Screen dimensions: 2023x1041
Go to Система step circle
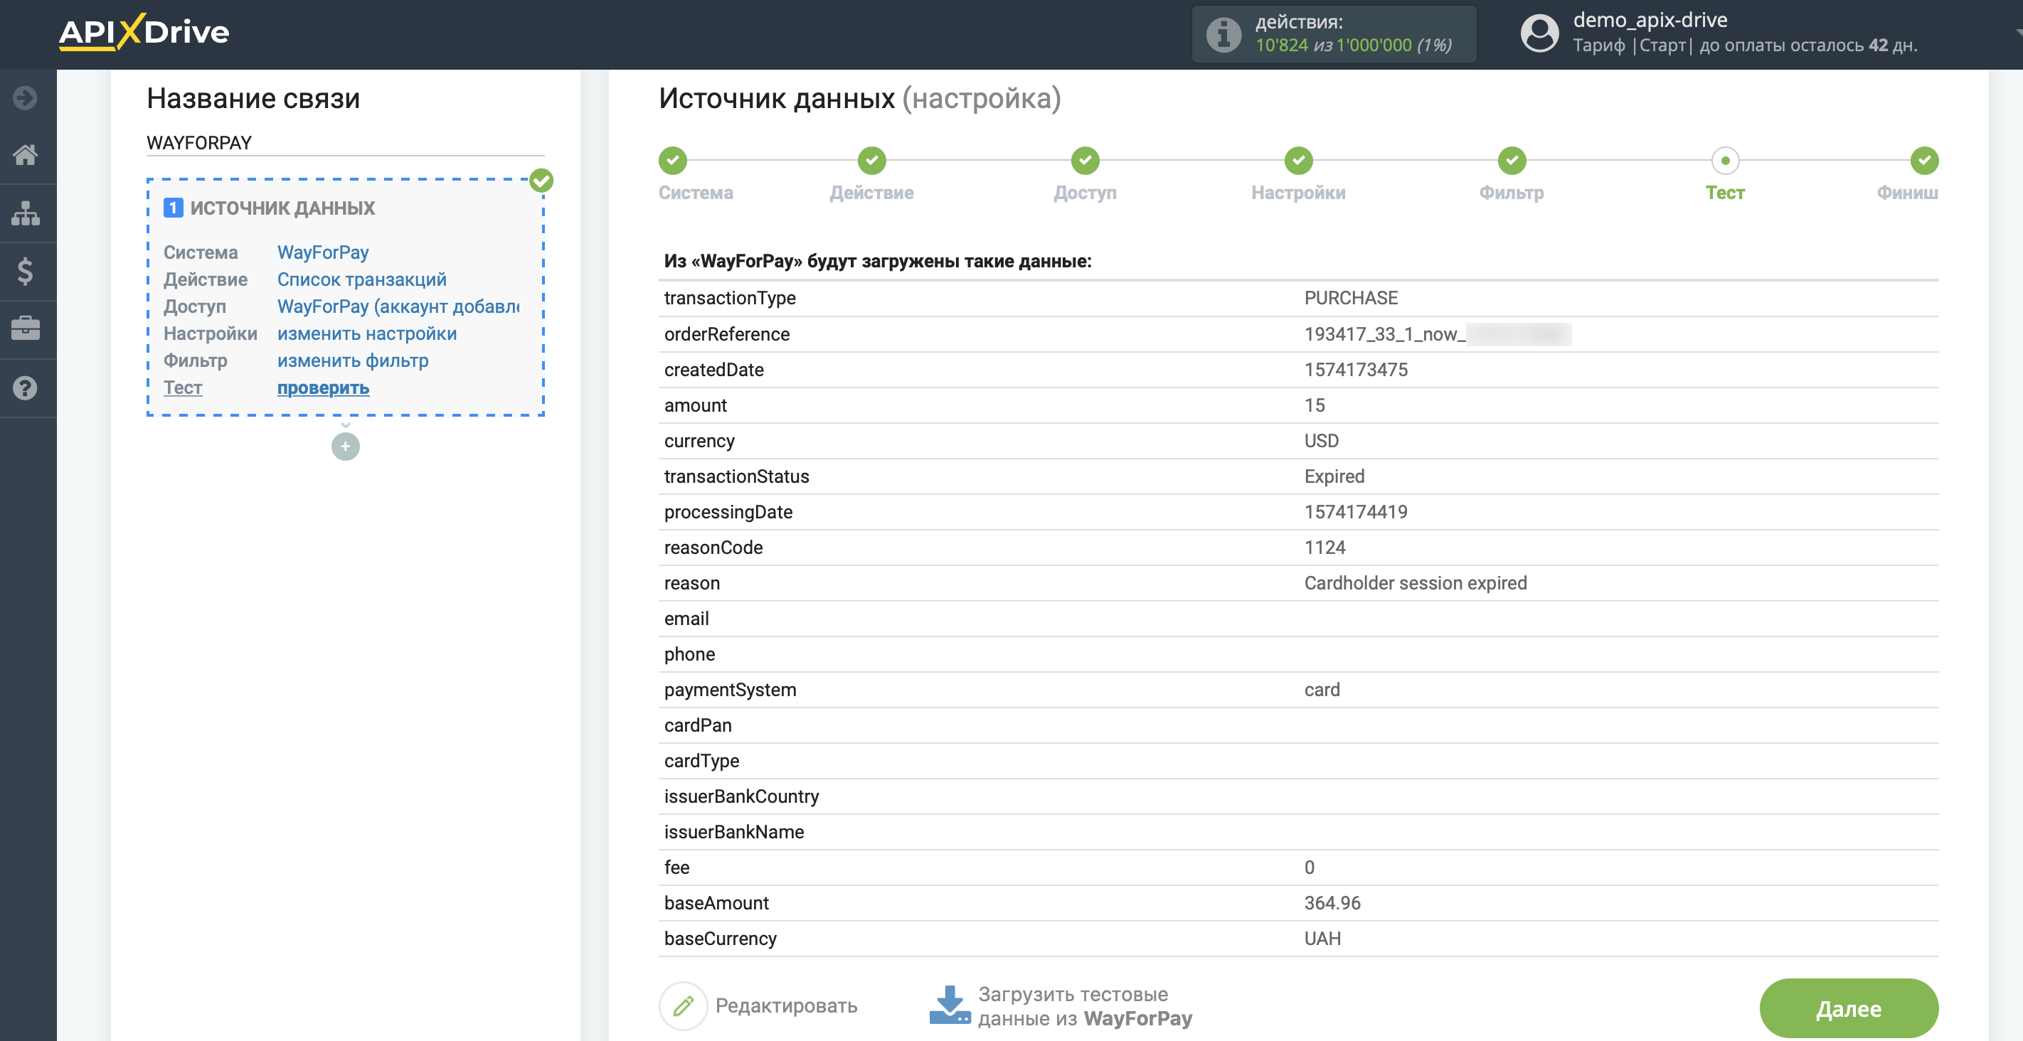pos(672,160)
